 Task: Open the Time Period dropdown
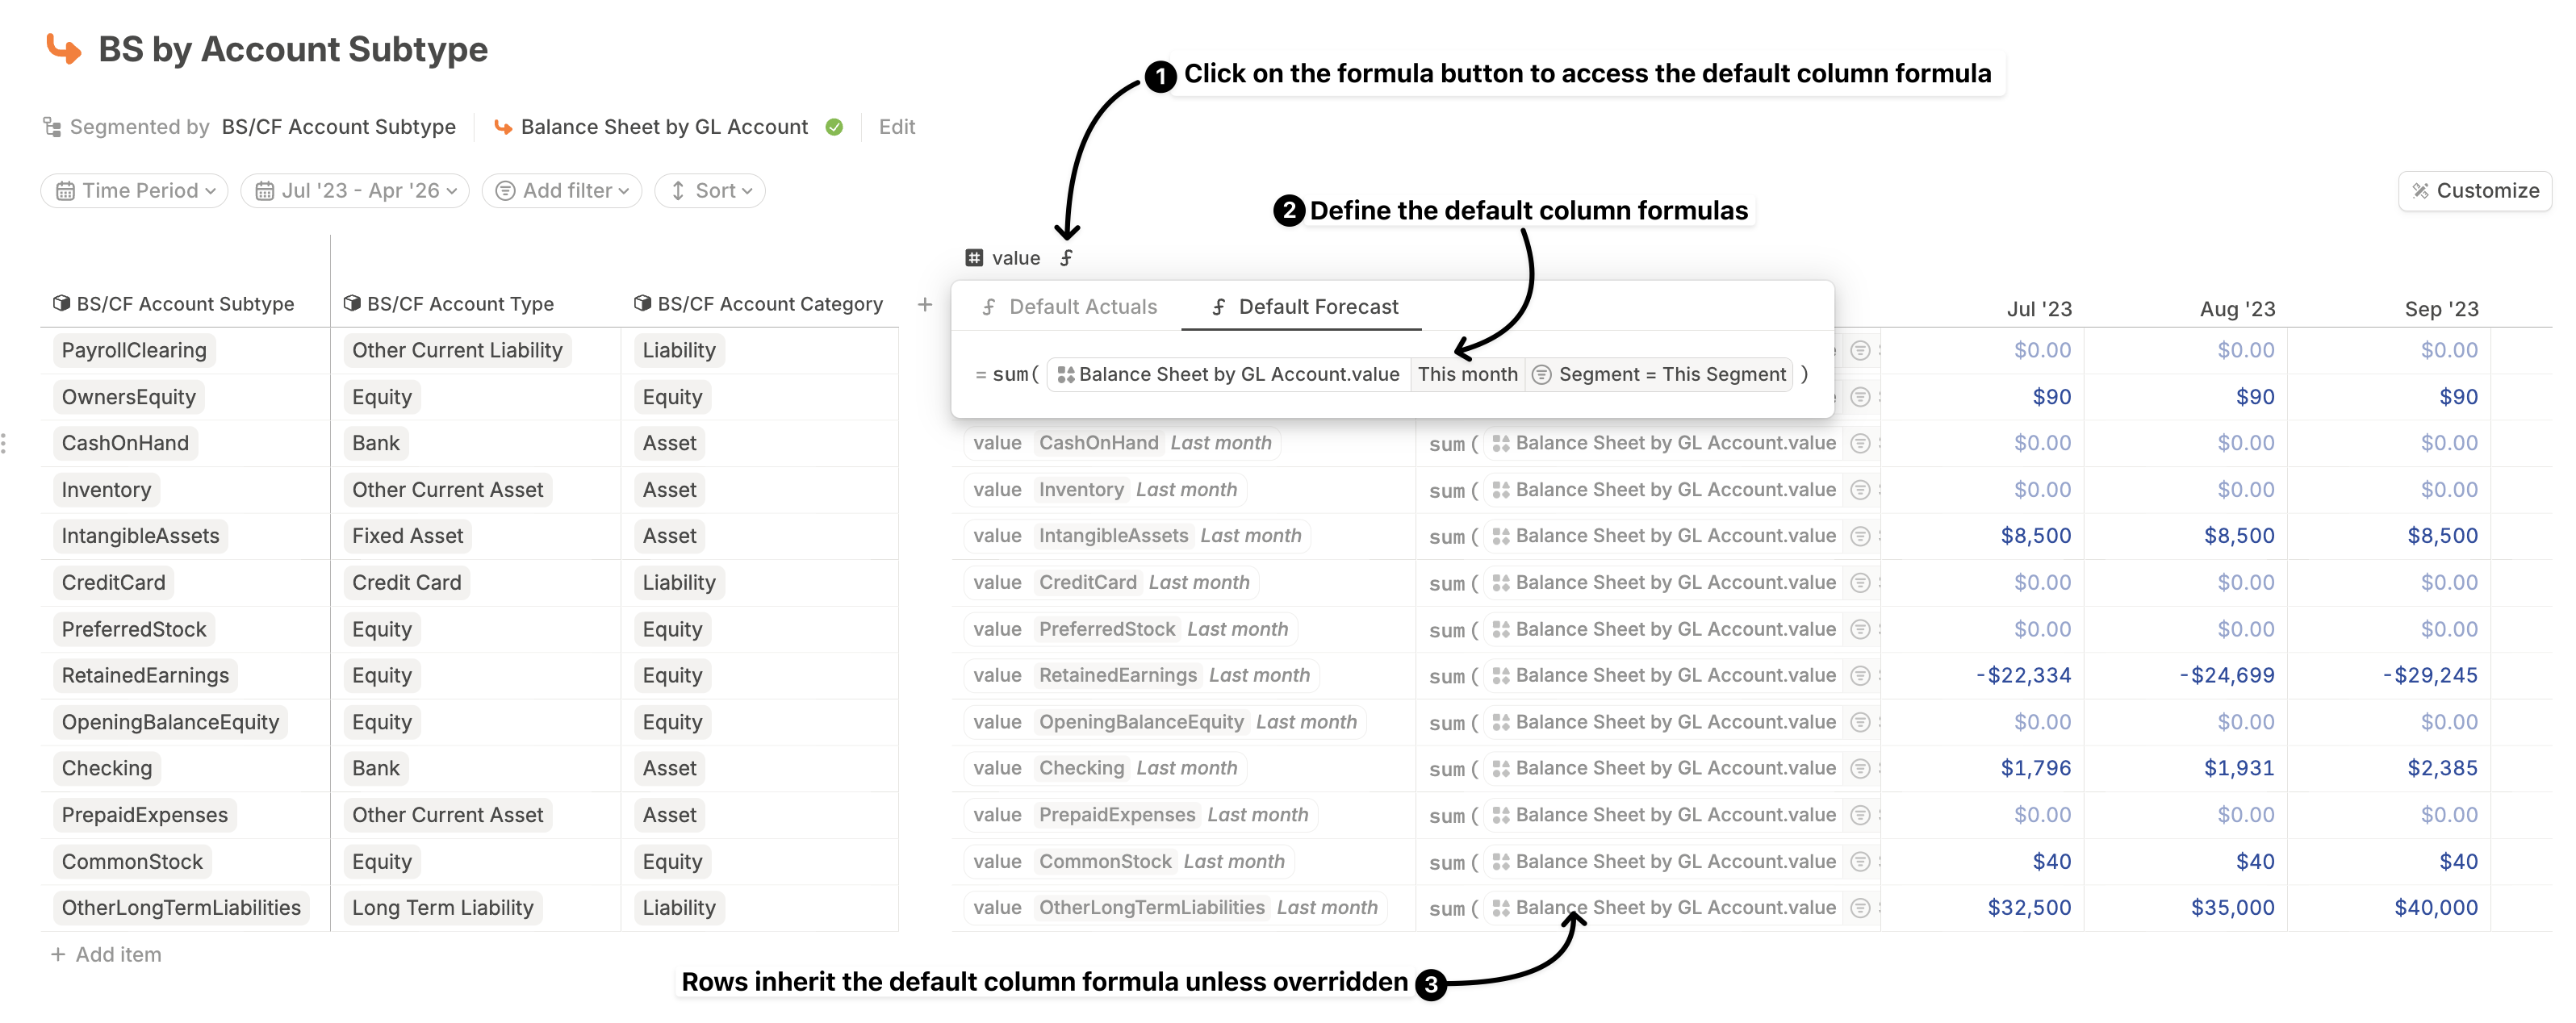[x=133, y=190]
